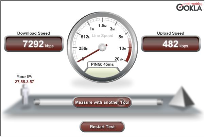Image resolution: width=205 pixels, height=137 pixels.
Task: Click the Line Speed gauge label
Action: coord(103,36)
